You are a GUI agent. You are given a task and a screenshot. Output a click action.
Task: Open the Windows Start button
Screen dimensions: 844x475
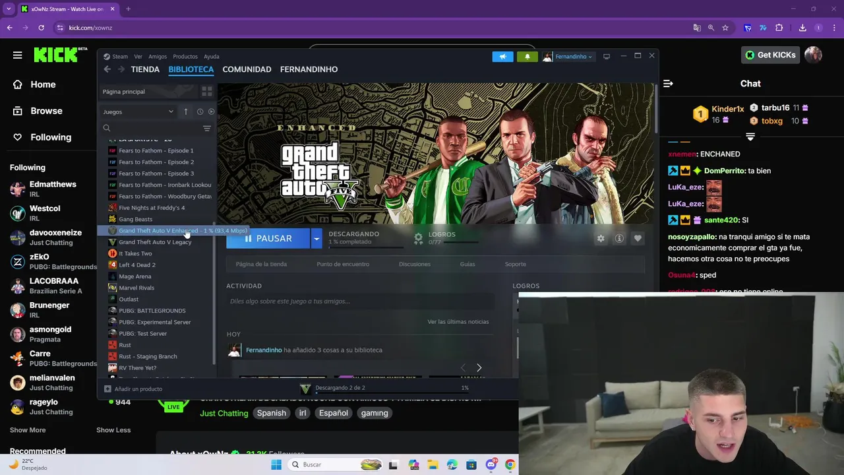[x=276, y=464]
